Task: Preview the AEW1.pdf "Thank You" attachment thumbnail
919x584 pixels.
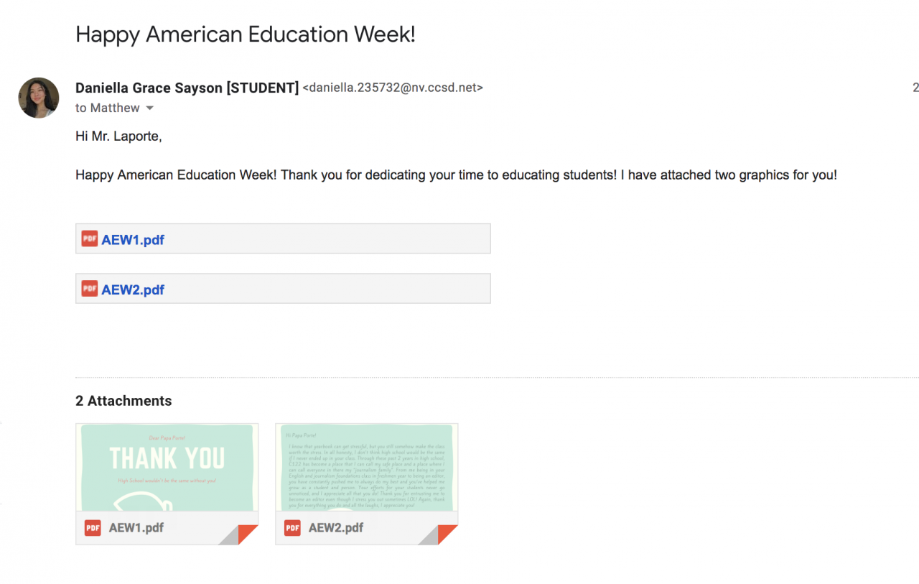Action: coord(167,467)
